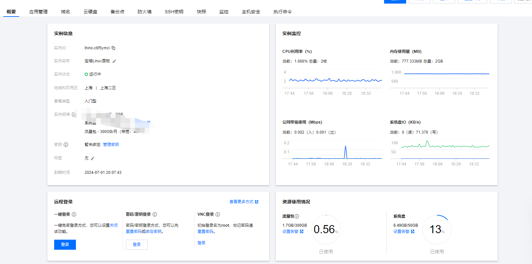Open the 快照 tab

201,12
